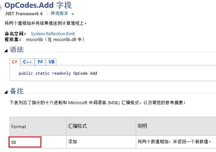Click the 说明 column header

[176, 126]
